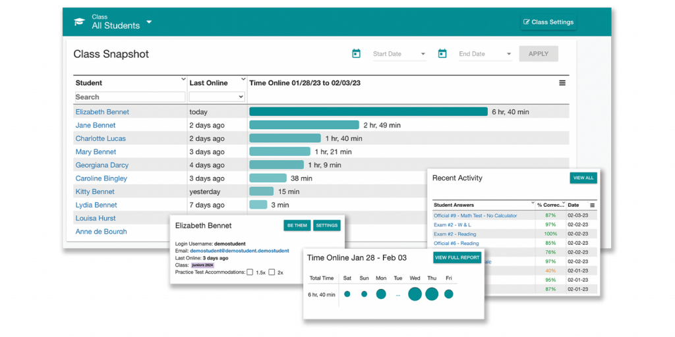Viewport: 675px width, 337px height.
Task: Open the End Date calendar icon
Action: click(442, 54)
